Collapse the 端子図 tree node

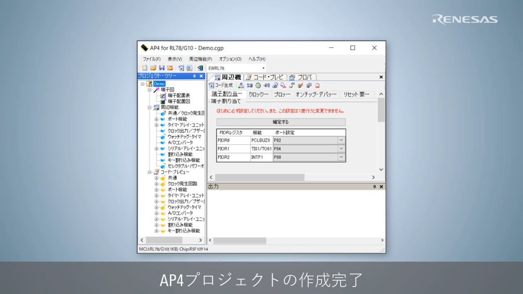pyautogui.click(x=150, y=89)
